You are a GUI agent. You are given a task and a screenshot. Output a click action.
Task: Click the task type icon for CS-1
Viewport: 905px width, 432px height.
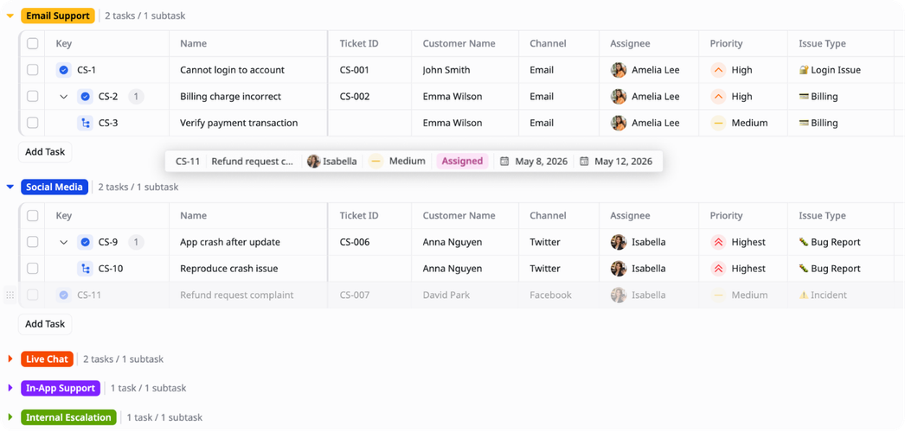coord(63,70)
